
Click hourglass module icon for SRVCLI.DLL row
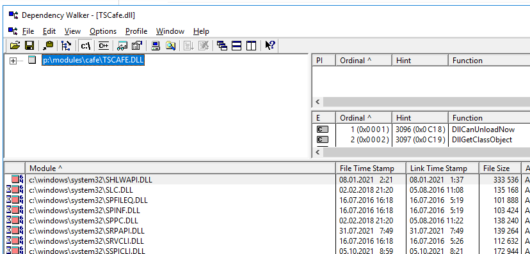click(15, 241)
